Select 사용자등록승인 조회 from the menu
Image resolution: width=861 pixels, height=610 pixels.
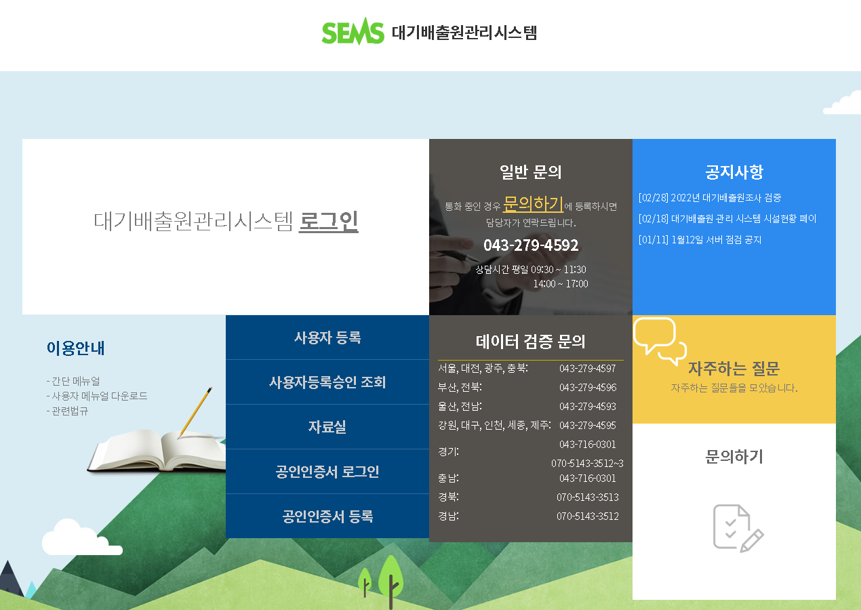coord(327,382)
